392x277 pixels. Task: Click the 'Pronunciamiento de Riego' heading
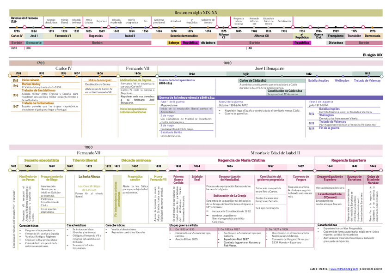[x=52, y=178]
